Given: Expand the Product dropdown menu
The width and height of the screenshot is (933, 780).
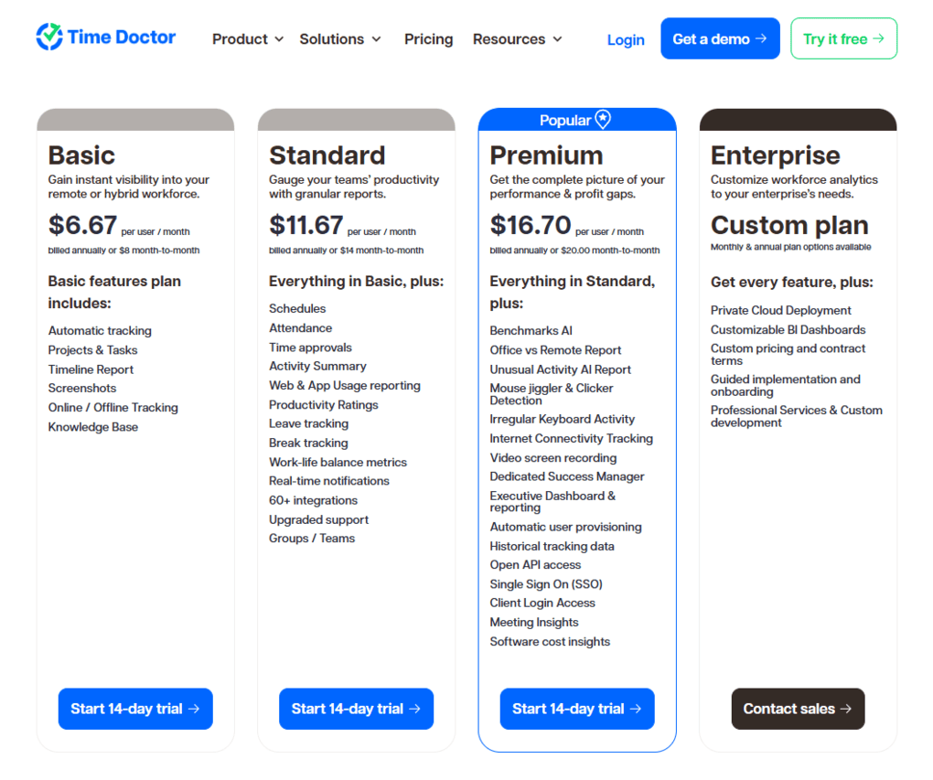Looking at the screenshot, I should pos(247,39).
